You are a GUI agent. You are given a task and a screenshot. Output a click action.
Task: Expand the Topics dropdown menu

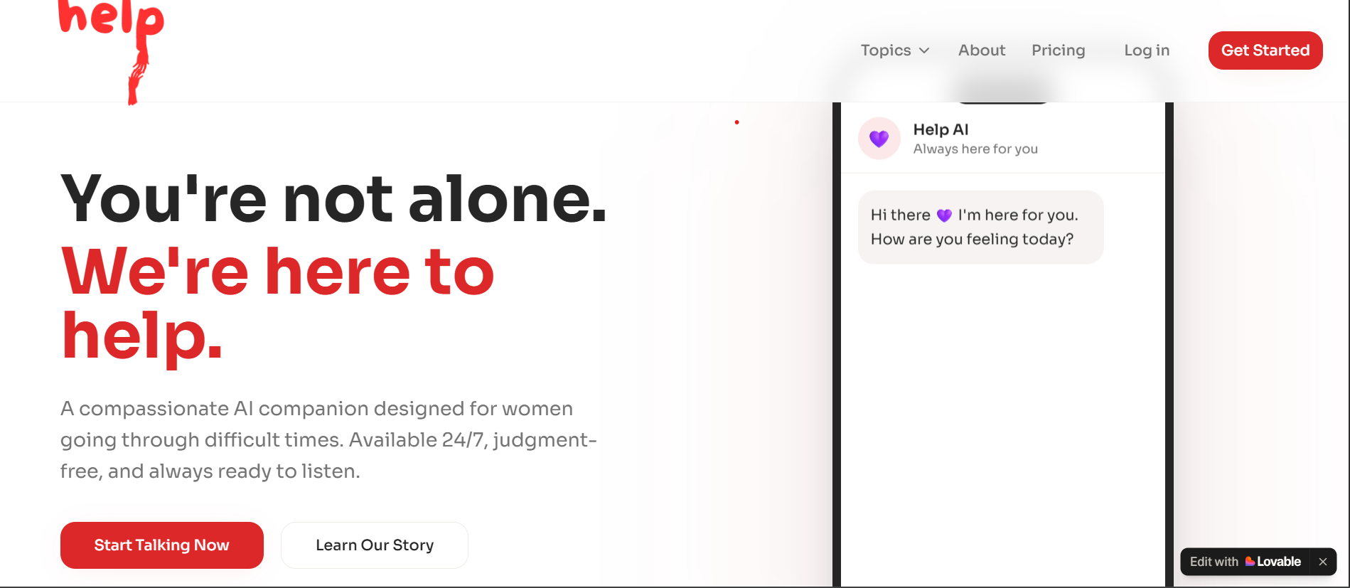pyautogui.click(x=895, y=50)
